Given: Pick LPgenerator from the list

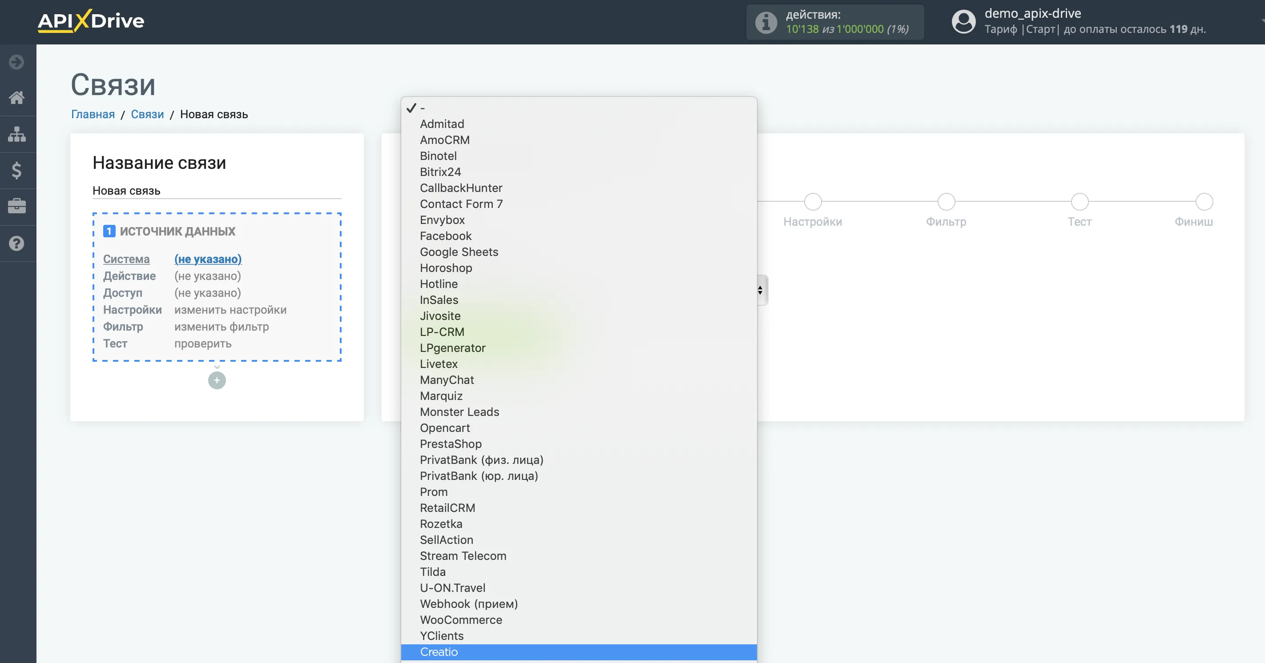Looking at the screenshot, I should [x=579, y=348].
